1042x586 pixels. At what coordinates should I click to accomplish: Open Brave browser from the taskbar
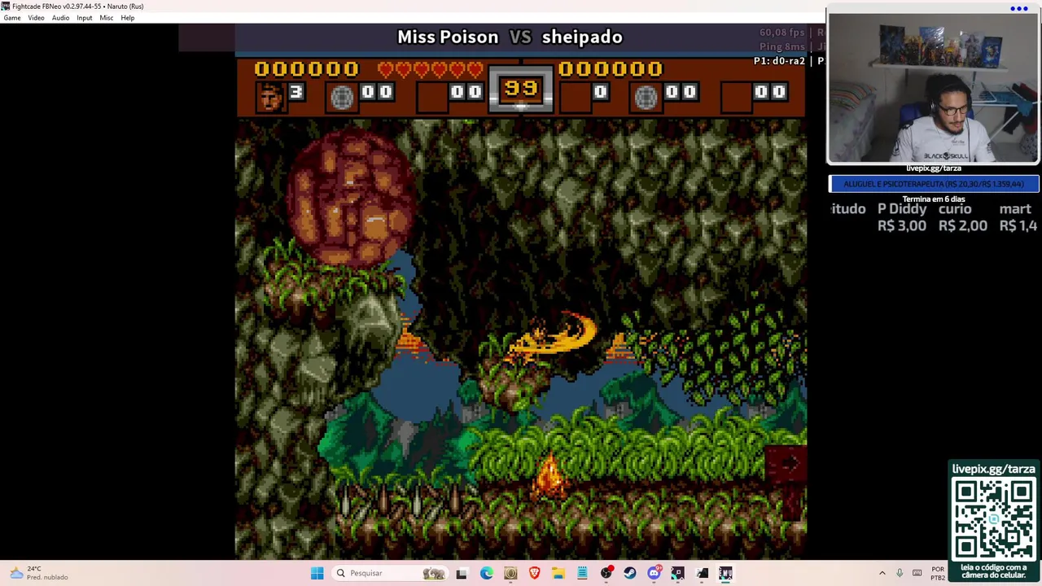[x=534, y=573]
